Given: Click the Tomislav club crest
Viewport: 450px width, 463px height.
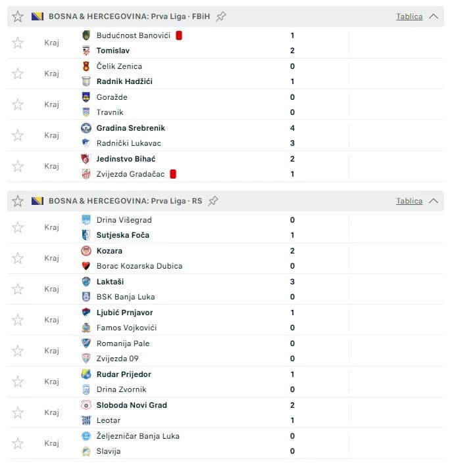Looking at the screenshot, I should (86, 51).
